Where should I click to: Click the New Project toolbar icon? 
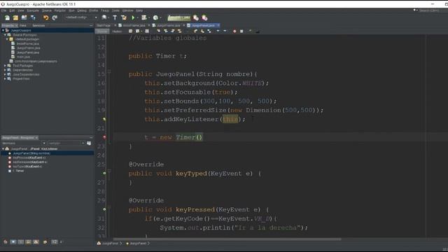(15, 17)
